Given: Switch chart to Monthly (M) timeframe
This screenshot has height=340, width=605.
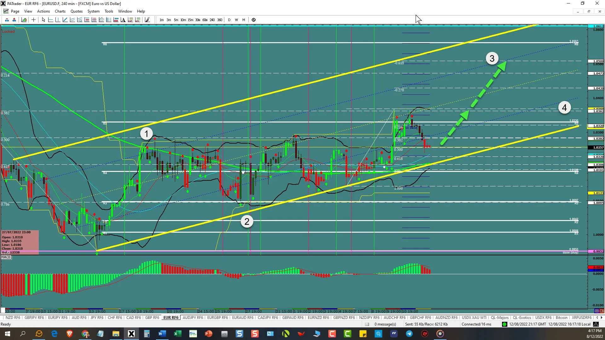Looking at the screenshot, I should [x=244, y=20].
